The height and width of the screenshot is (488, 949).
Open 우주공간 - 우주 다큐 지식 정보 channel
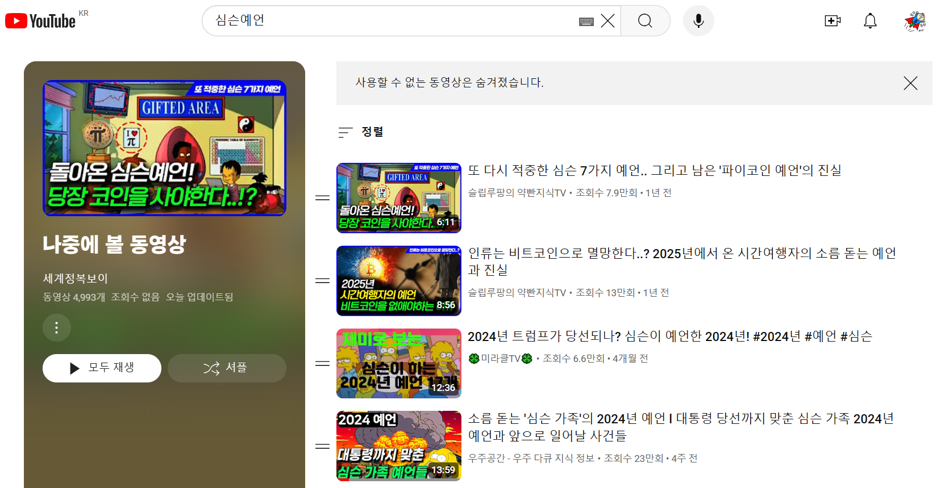[x=531, y=458]
